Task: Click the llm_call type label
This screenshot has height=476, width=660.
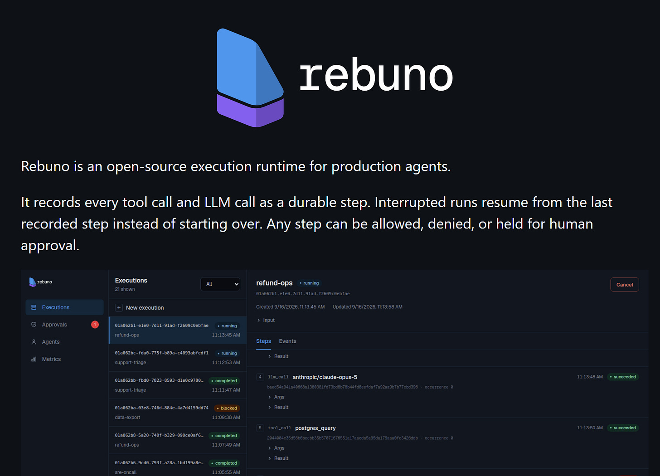Action: click(x=278, y=377)
